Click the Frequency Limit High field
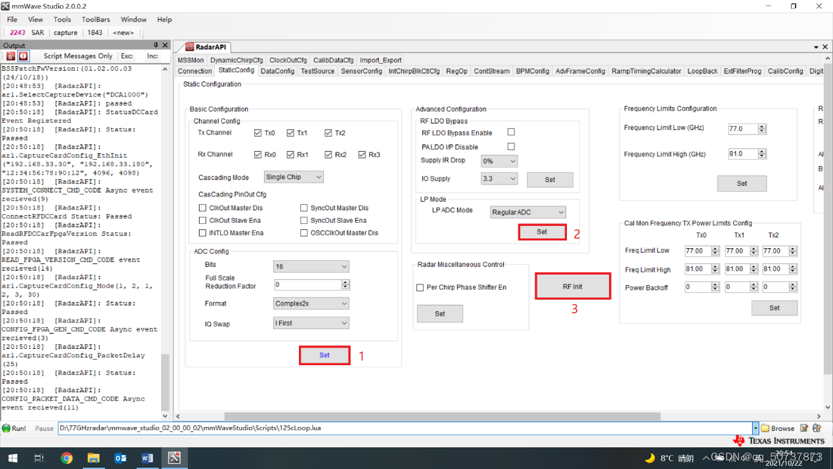This screenshot has height=469, width=833. [x=743, y=154]
